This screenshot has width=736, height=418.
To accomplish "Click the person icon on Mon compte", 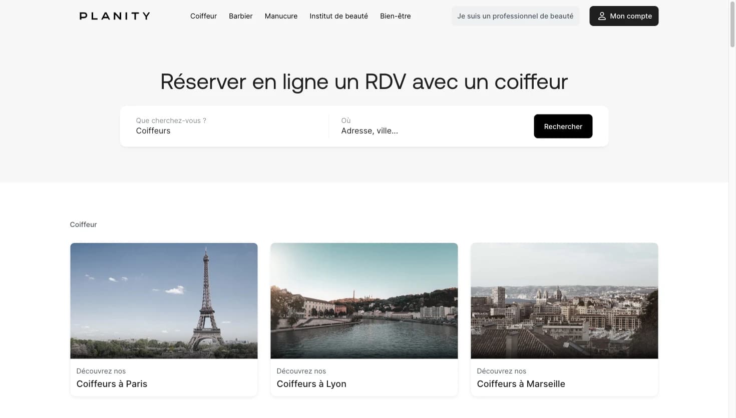I will pos(602,16).
